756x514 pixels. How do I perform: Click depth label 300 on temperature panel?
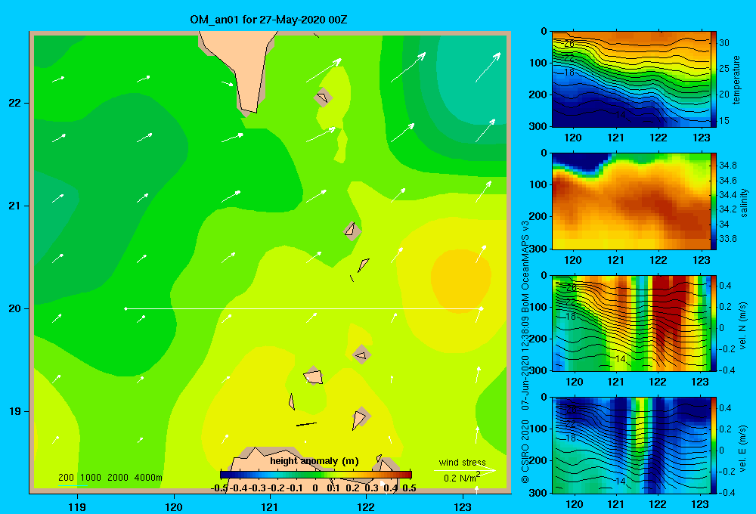click(x=538, y=126)
